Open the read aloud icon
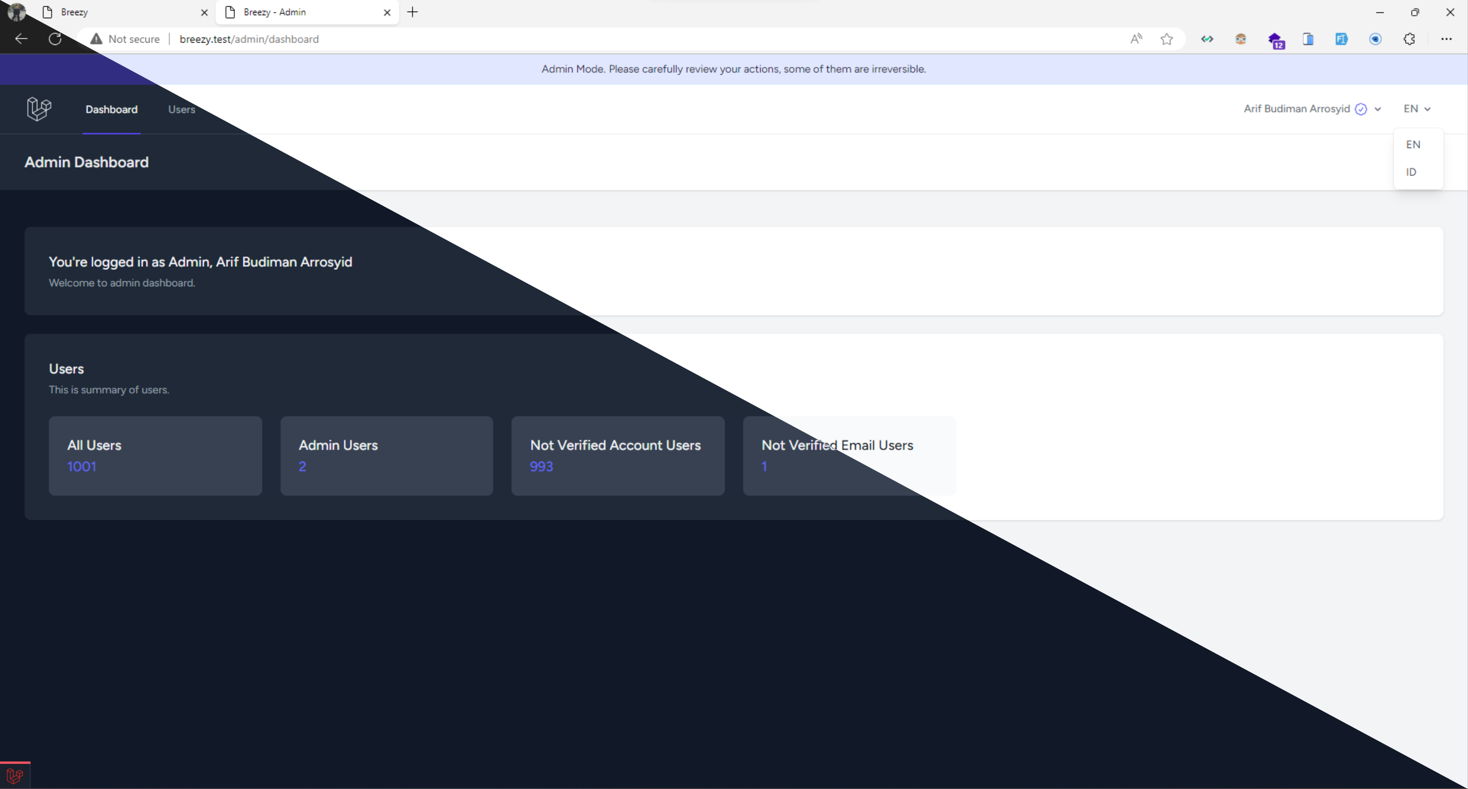Viewport: 1468px width, 789px height. pyautogui.click(x=1136, y=39)
